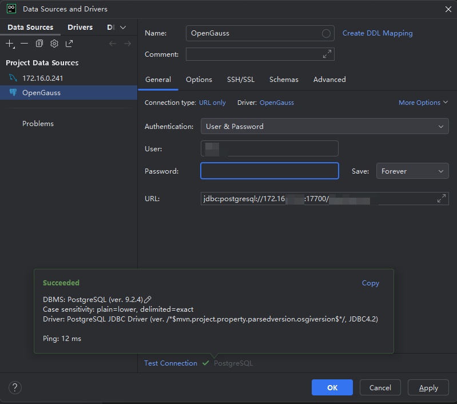This screenshot has width=457, height=404.
Task: Navigate back with left arrow icon
Action: (113, 44)
